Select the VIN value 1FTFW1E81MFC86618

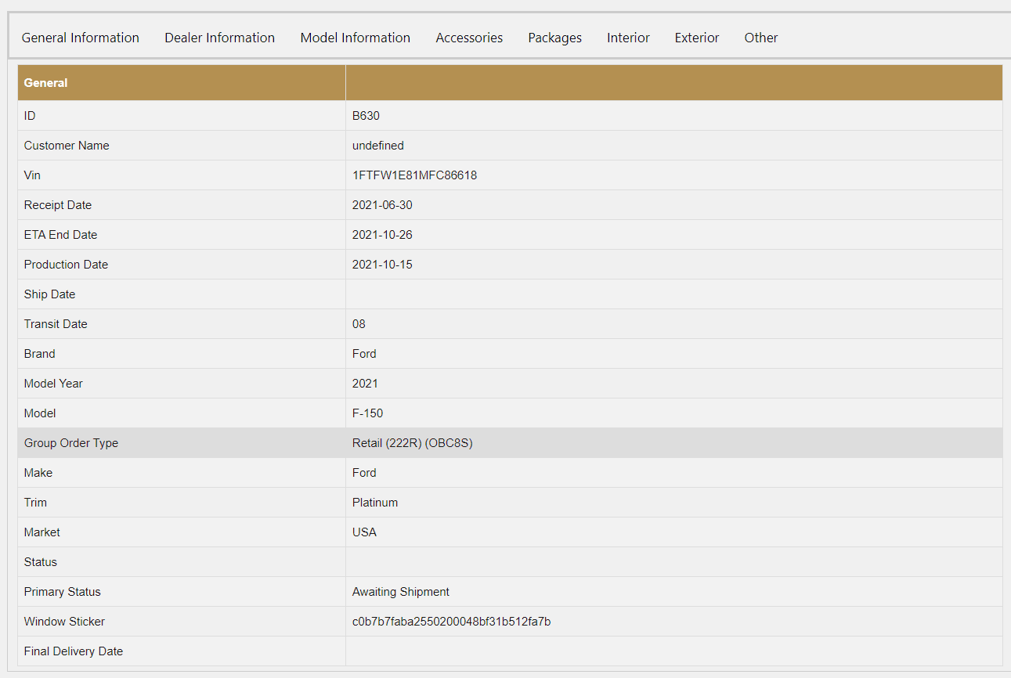point(414,175)
